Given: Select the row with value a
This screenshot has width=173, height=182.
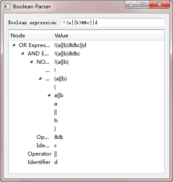Looking at the screenshot, I should pyautogui.click(x=86, y=104).
